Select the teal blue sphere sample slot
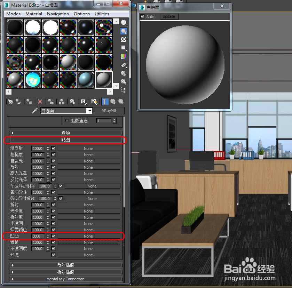The image size is (292, 288). point(86,80)
